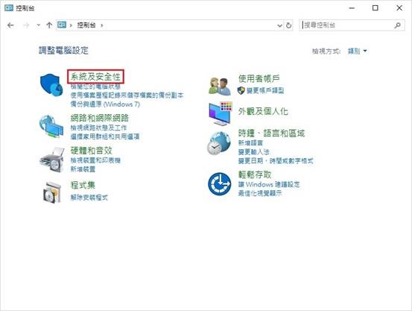This screenshot has height=311, width=412.
Task: Open the 系統及安全性 category link
Action: point(95,77)
